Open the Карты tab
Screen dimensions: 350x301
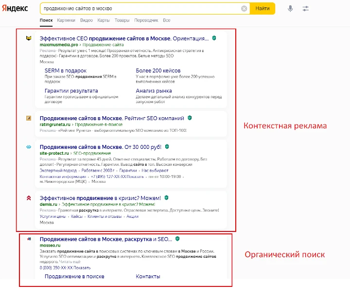pos(103,20)
